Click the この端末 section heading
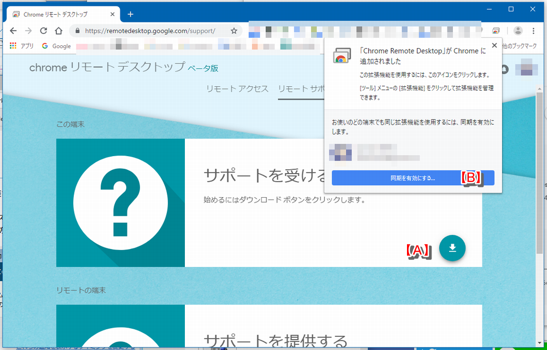 point(71,124)
